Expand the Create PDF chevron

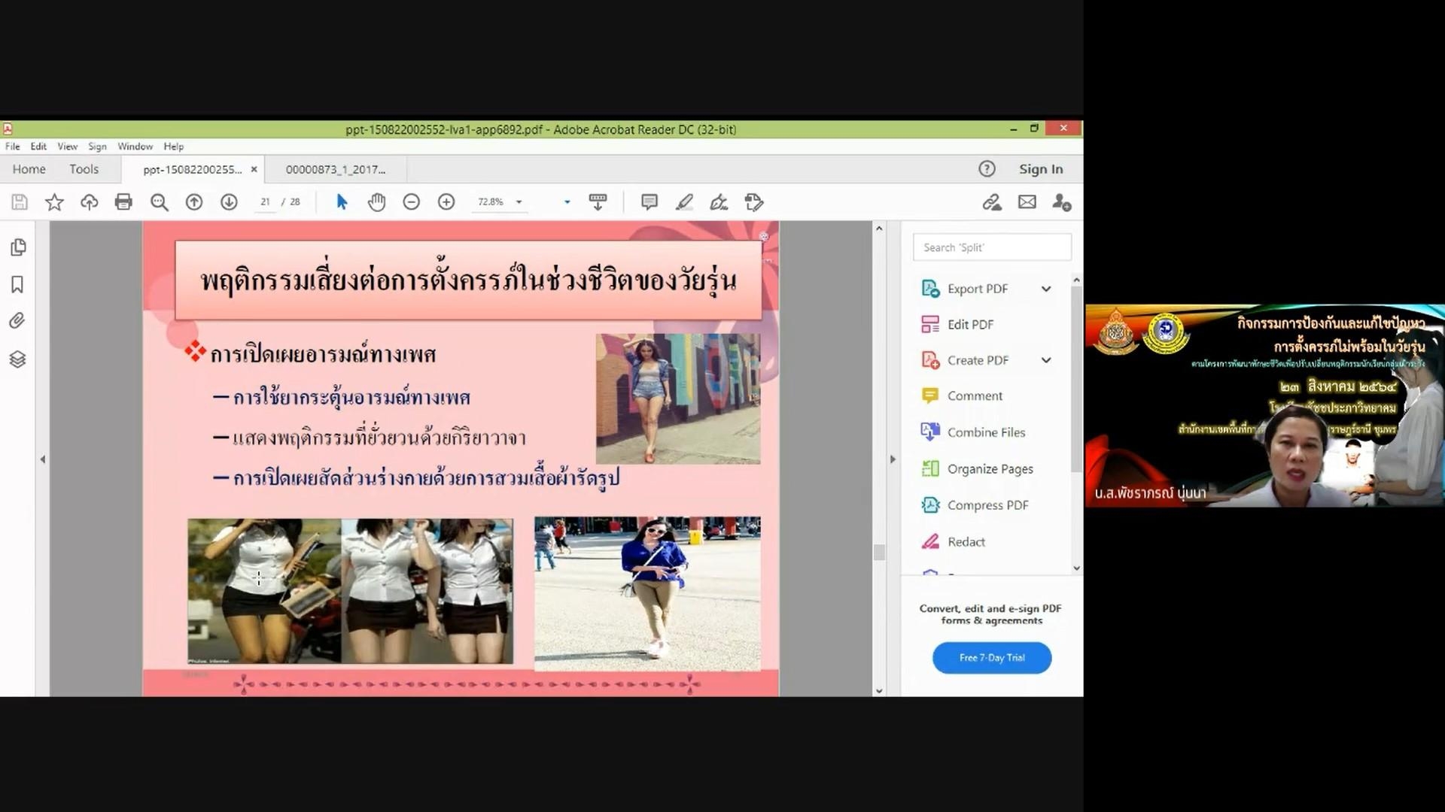[x=1046, y=360]
